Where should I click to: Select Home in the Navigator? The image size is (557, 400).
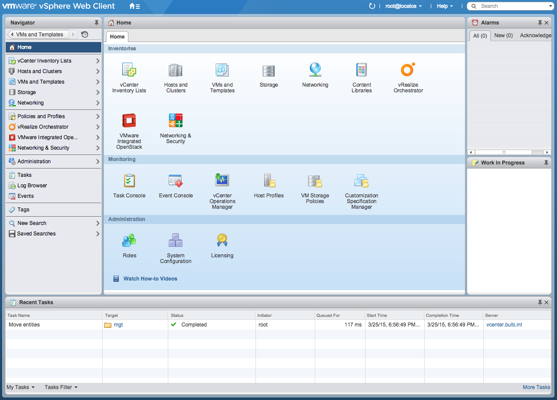53,47
